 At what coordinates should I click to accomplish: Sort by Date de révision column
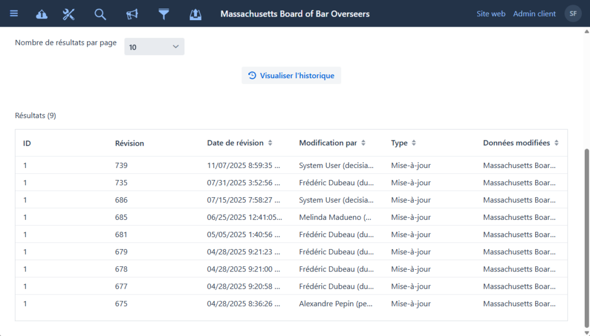[x=270, y=143]
